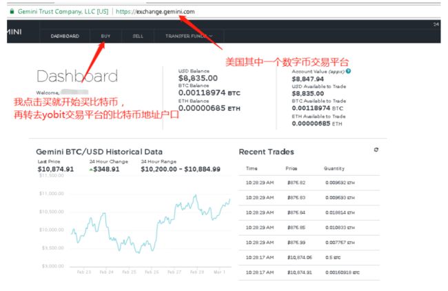Click the Quantity column header

334,168
